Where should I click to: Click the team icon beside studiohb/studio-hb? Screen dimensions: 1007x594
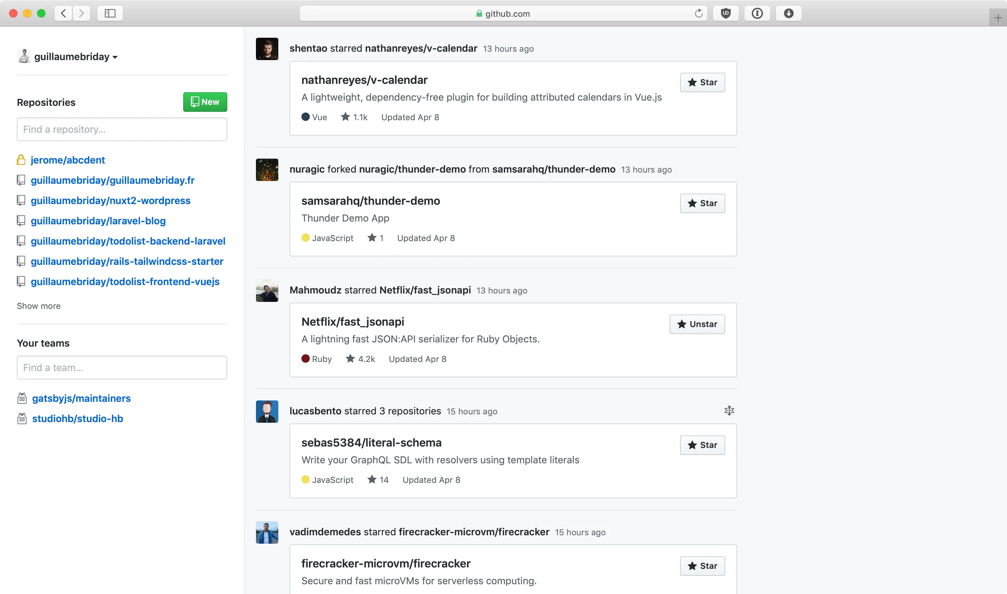tap(22, 419)
